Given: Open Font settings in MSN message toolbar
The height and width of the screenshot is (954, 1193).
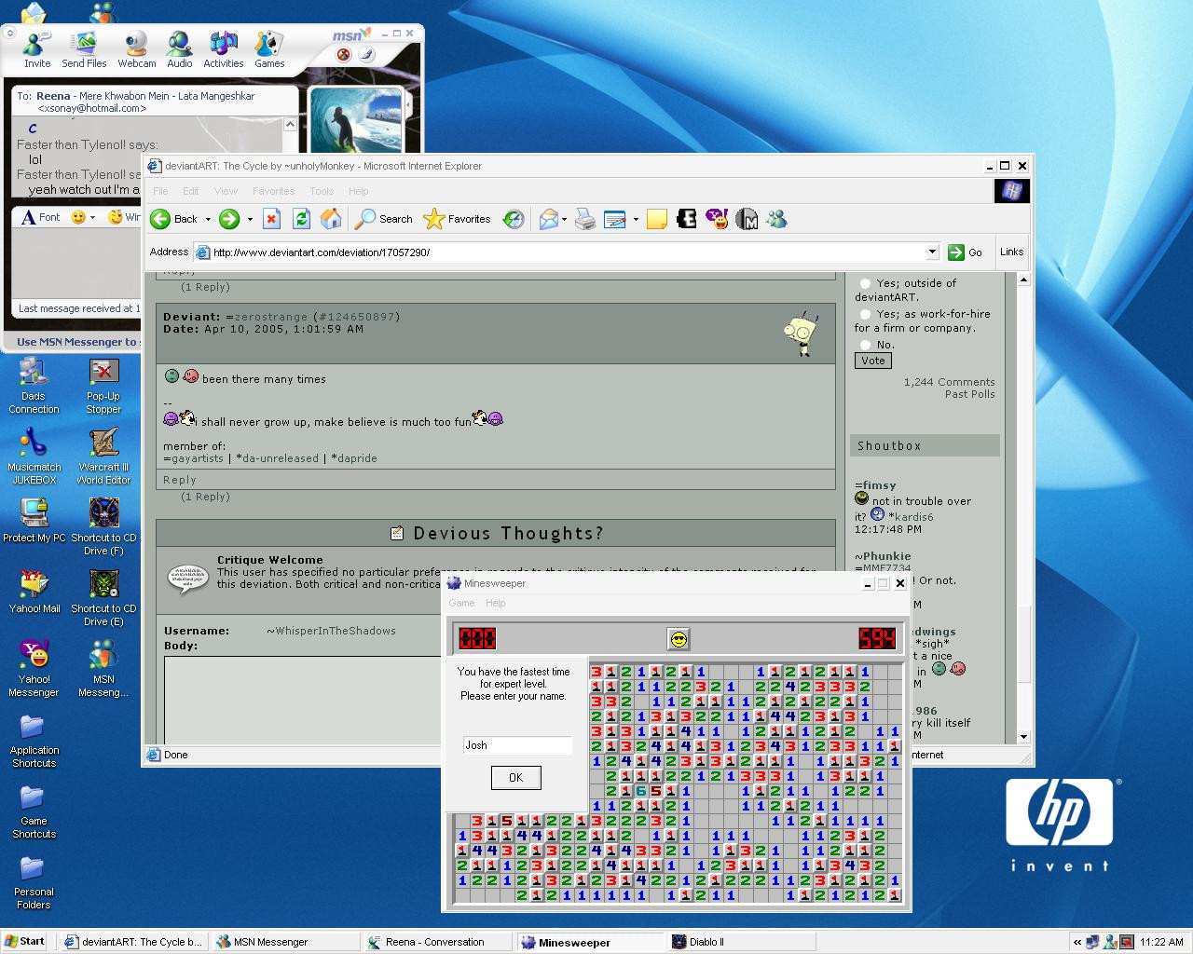Looking at the screenshot, I should point(40,217).
